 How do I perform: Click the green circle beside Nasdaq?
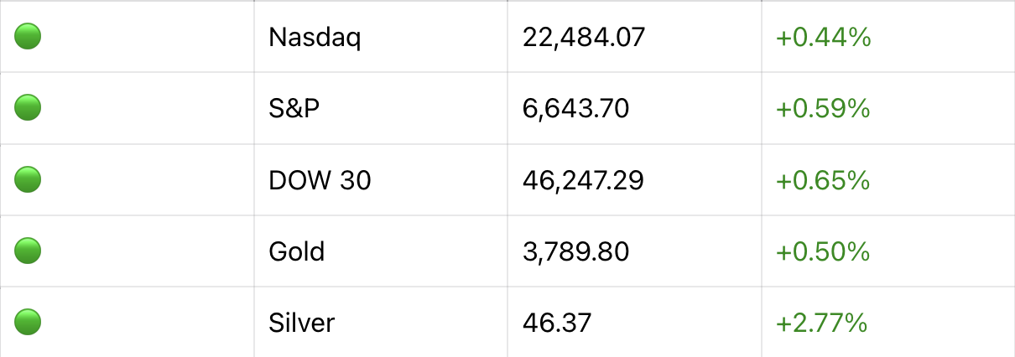(x=28, y=36)
